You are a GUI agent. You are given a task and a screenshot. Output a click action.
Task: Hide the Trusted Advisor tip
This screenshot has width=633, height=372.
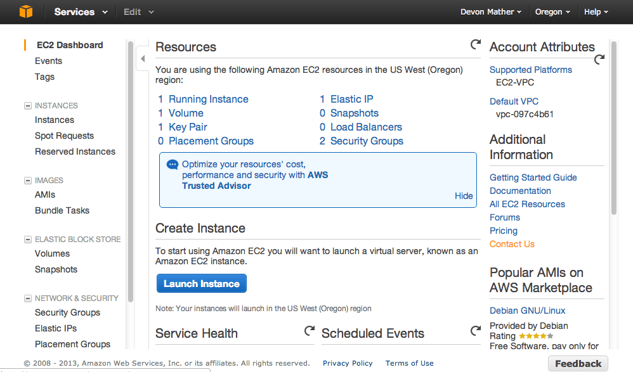[464, 195]
